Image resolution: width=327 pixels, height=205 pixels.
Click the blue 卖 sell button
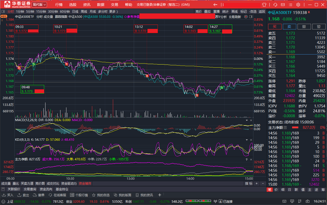(289, 27)
